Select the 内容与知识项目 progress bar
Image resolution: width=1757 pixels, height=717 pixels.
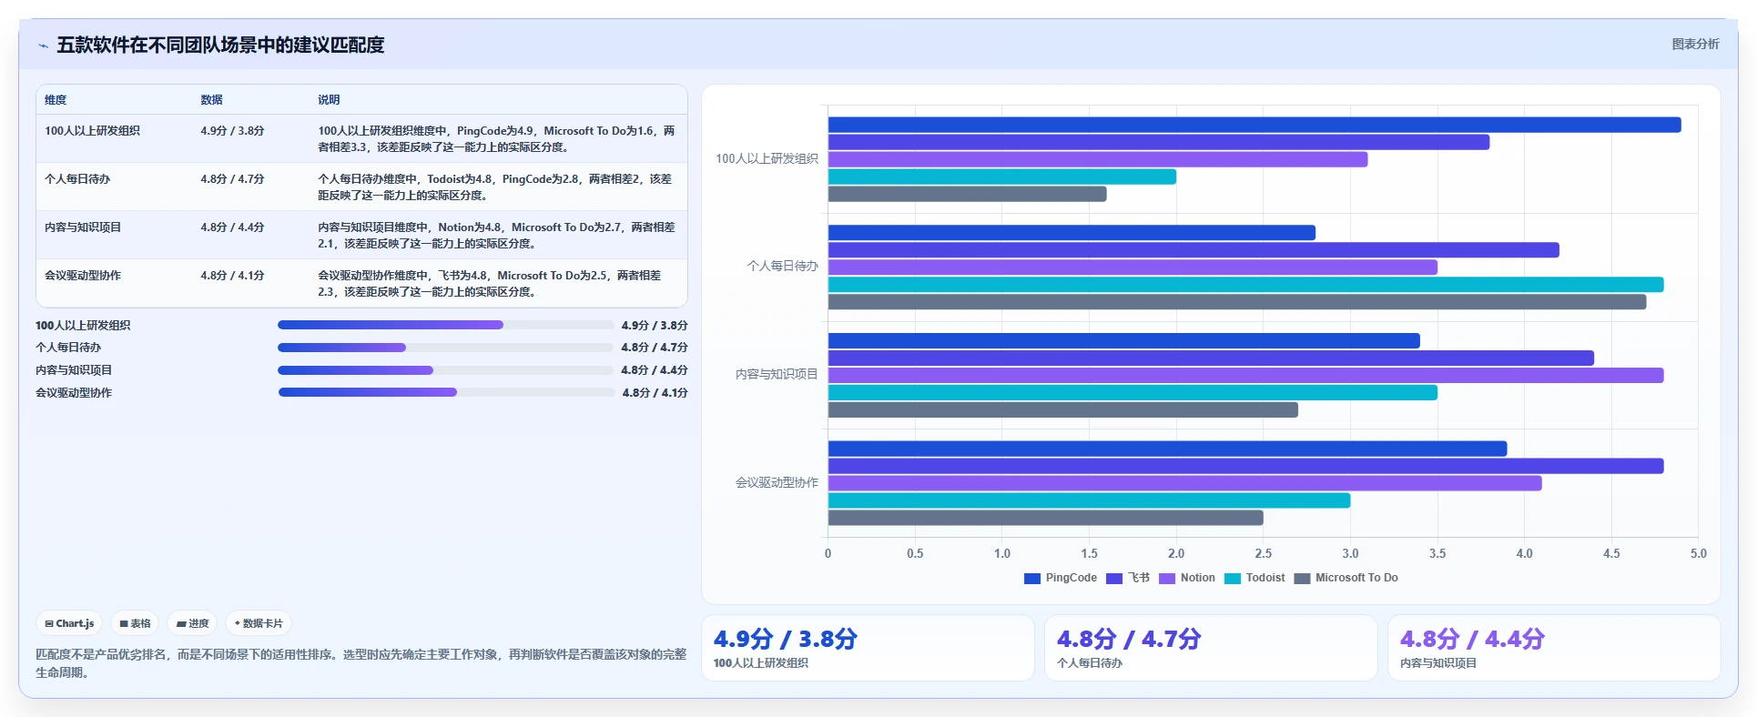(446, 370)
